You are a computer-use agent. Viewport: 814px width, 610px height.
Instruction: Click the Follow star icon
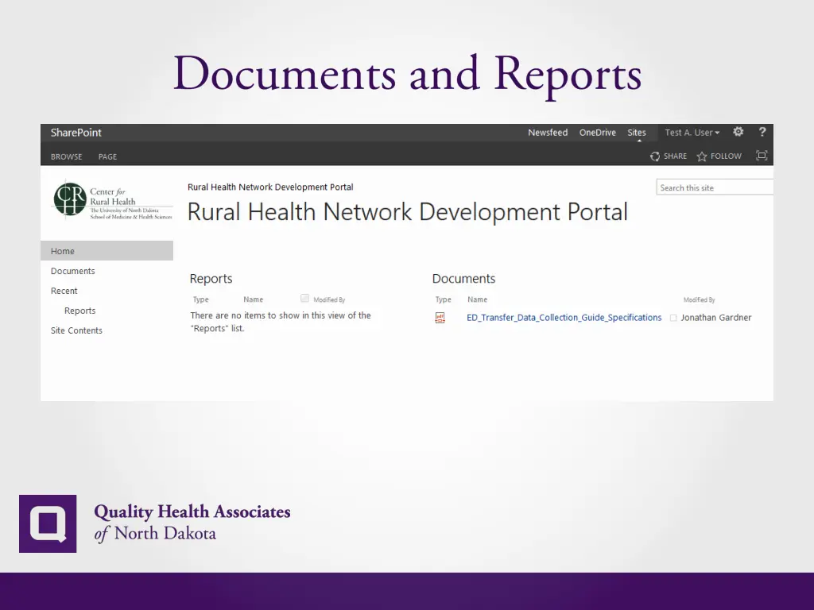pos(702,156)
